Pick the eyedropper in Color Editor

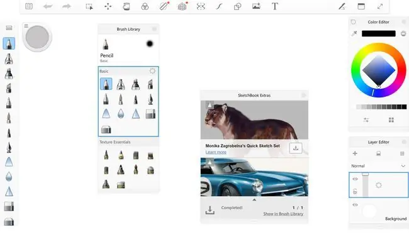(354, 33)
